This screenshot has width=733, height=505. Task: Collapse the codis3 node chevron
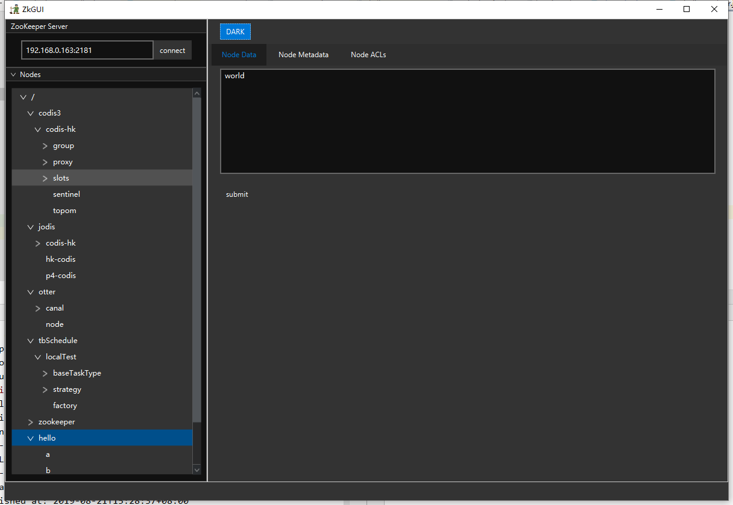31,113
